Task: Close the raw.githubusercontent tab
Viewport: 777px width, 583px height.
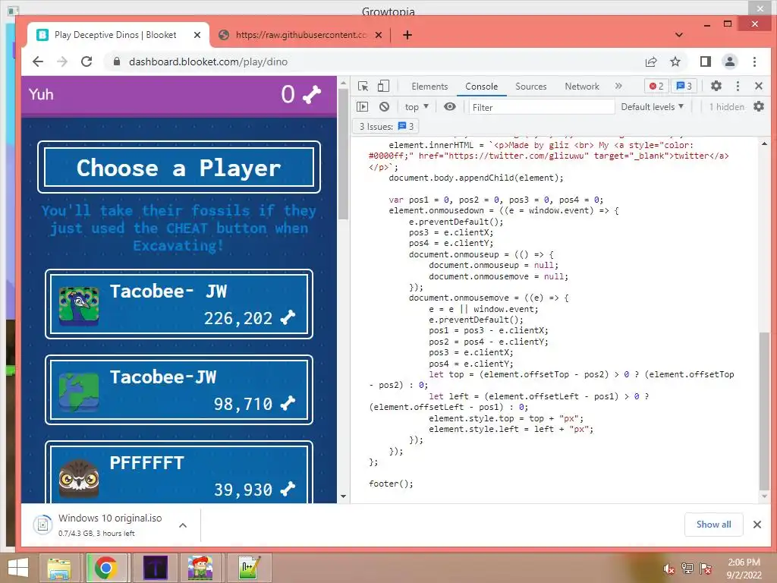Action: pos(378,35)
